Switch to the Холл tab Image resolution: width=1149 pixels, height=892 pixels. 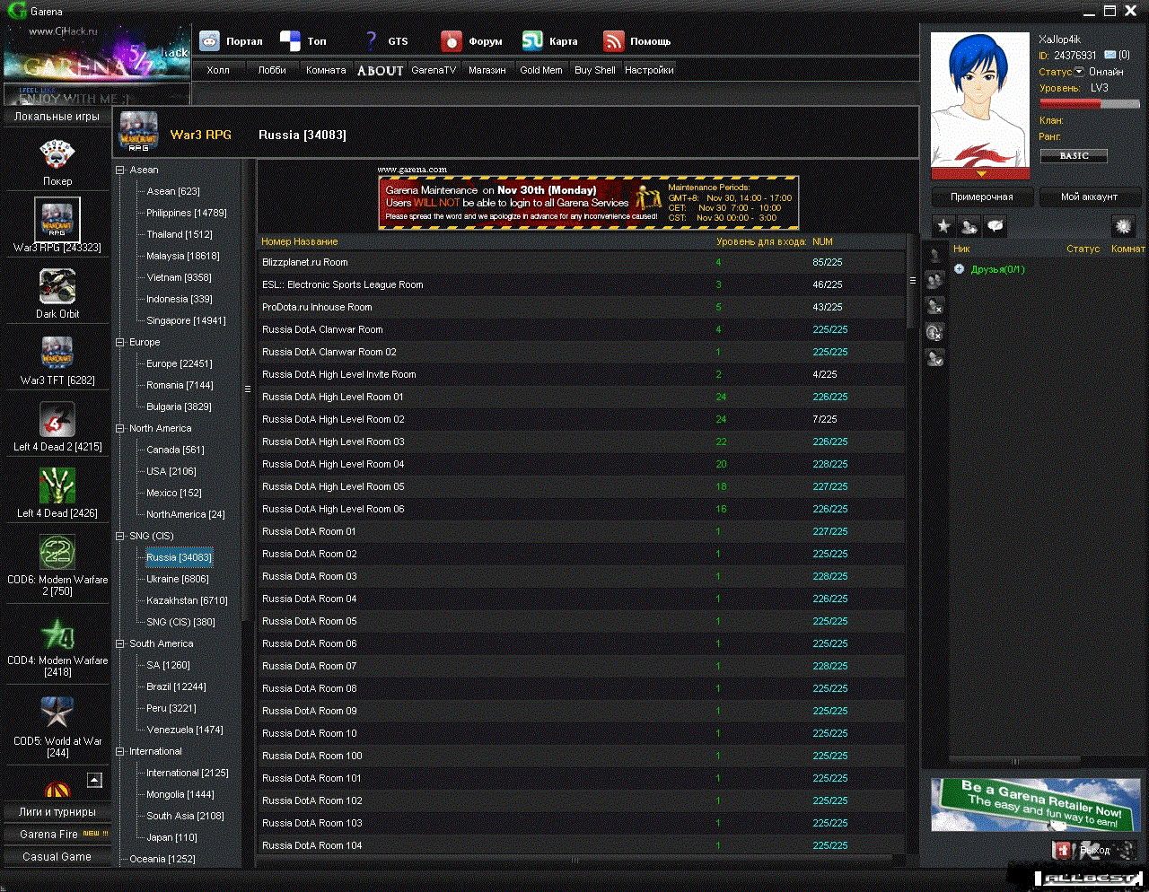coord(218,70)
